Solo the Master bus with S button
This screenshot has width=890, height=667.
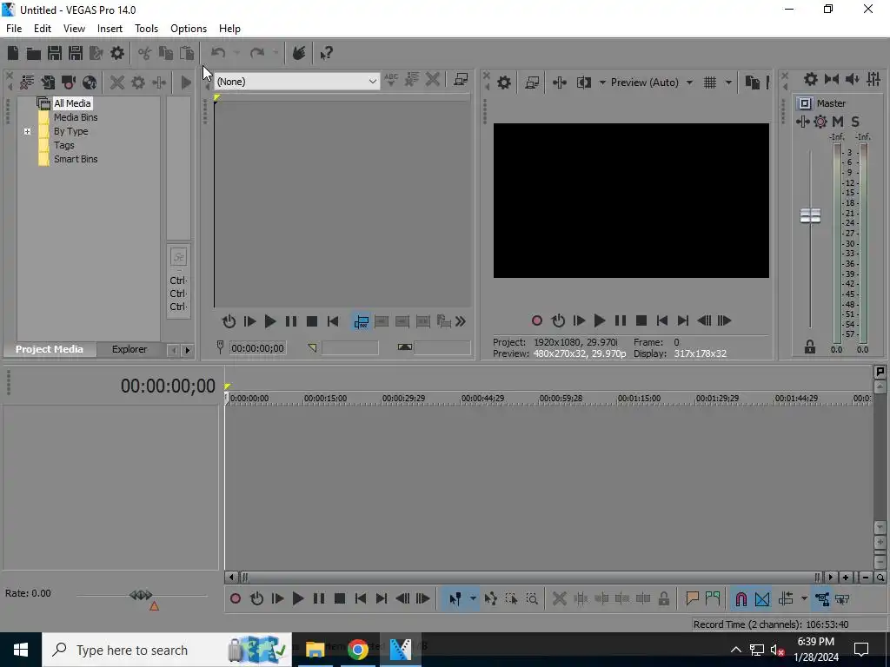(855, 122)
